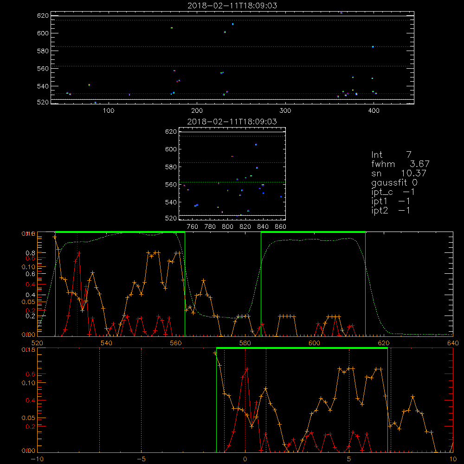This screenshot has width=464, height=464.
Task: Click white y-axis label 0.8 on profile plot
Action: (31, 253)
